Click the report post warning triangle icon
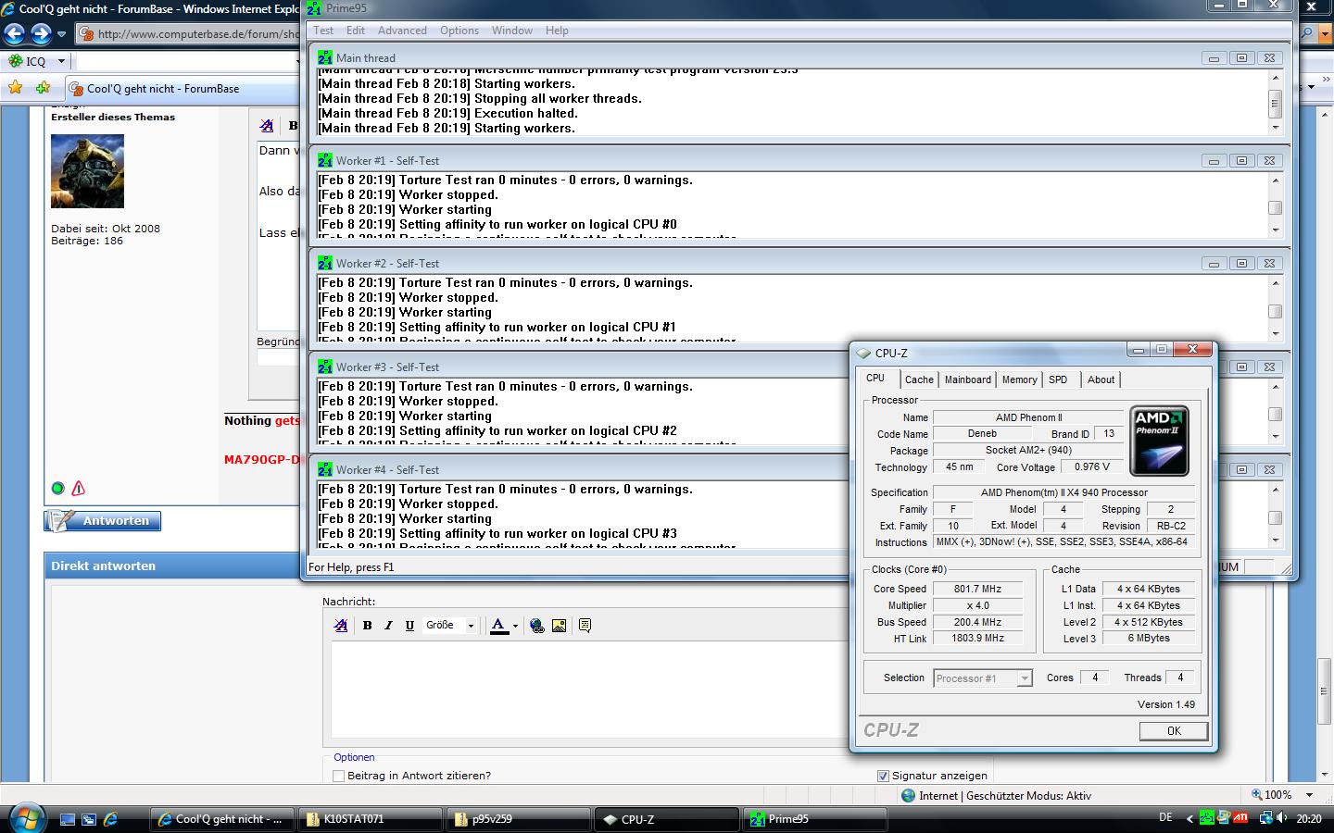The width and height of the screenshot is (1334, 833). point(79,488)
